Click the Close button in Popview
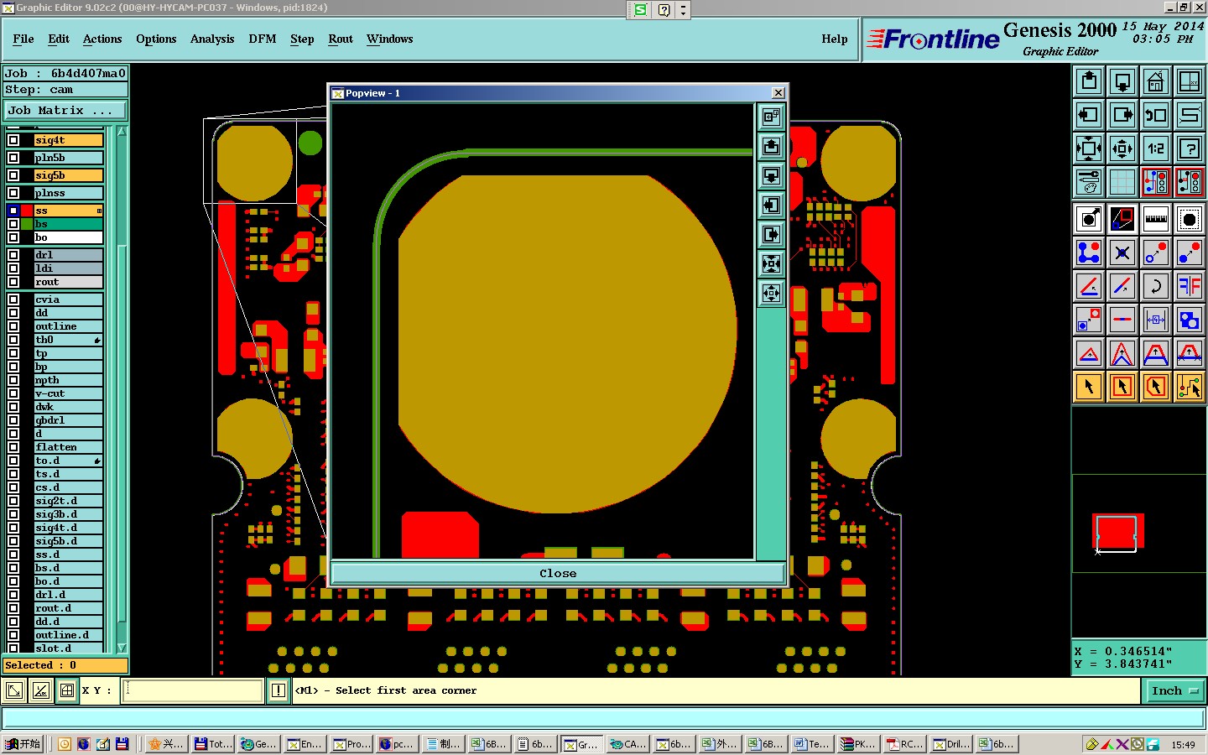 pyautogui.click(x=558, y=574)
